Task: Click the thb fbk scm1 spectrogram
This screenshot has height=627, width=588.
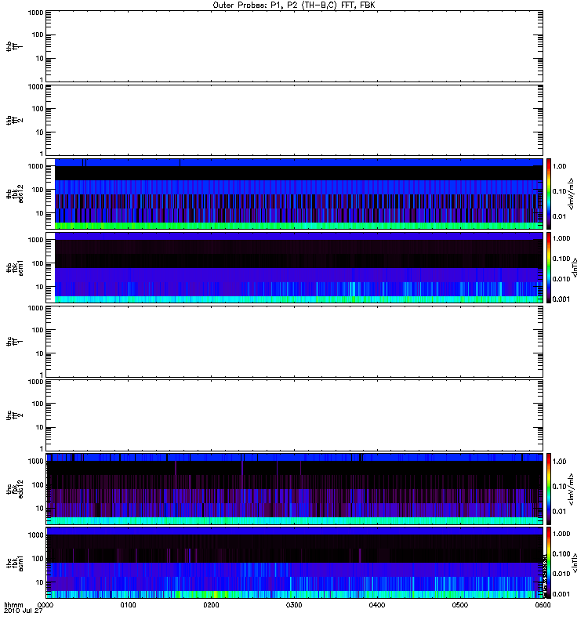Action: (294, 267)
